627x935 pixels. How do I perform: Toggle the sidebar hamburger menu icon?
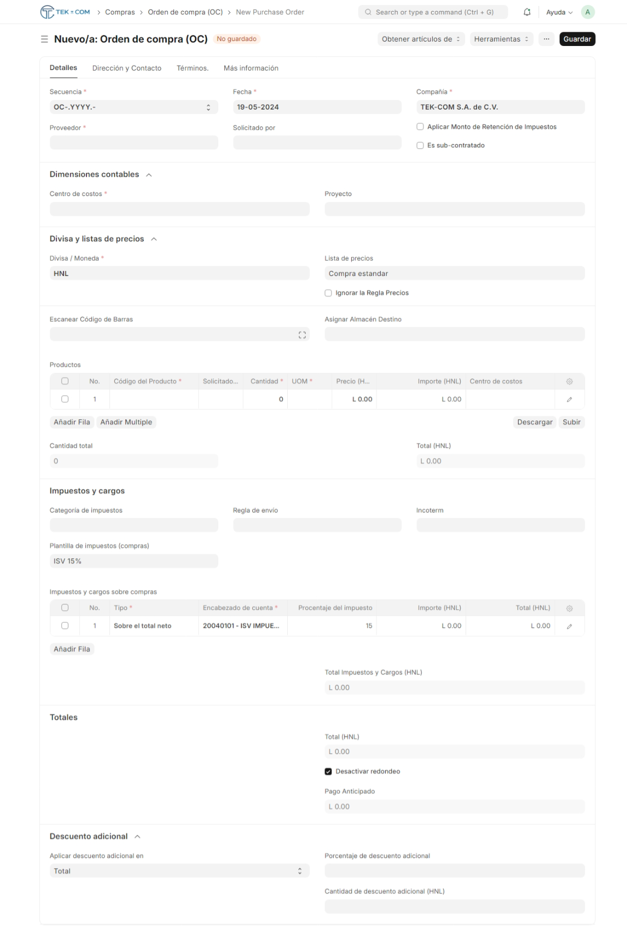pos(44,39)
